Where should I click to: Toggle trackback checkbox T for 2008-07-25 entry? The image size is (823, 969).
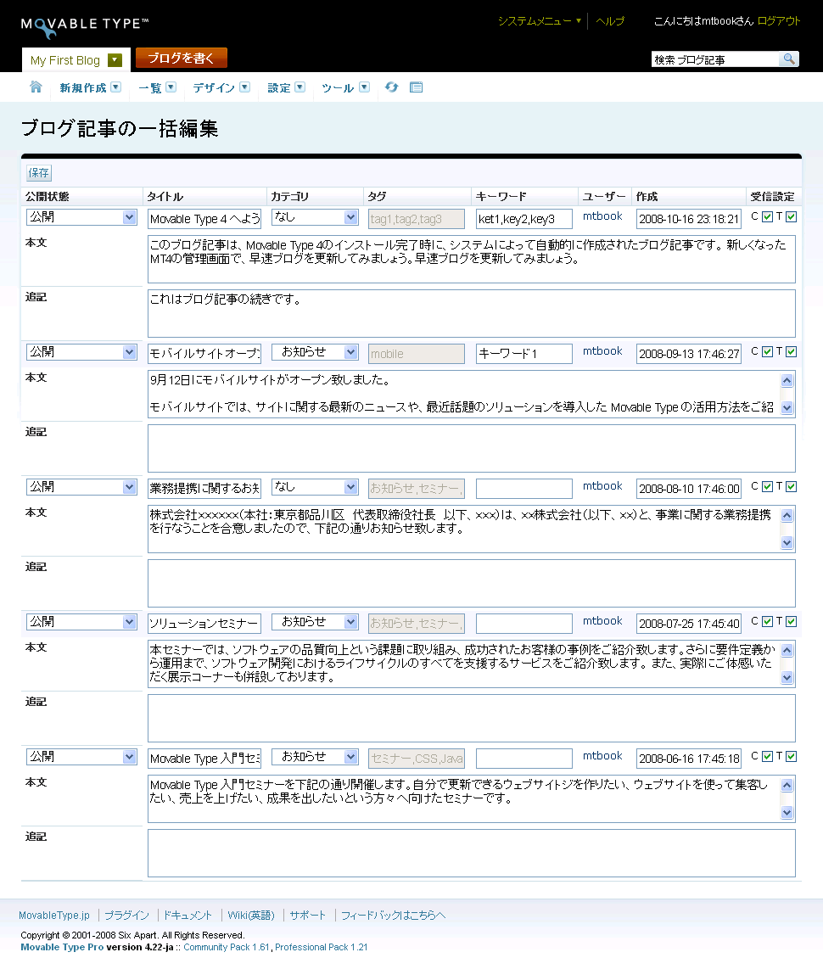coord(792,622)
